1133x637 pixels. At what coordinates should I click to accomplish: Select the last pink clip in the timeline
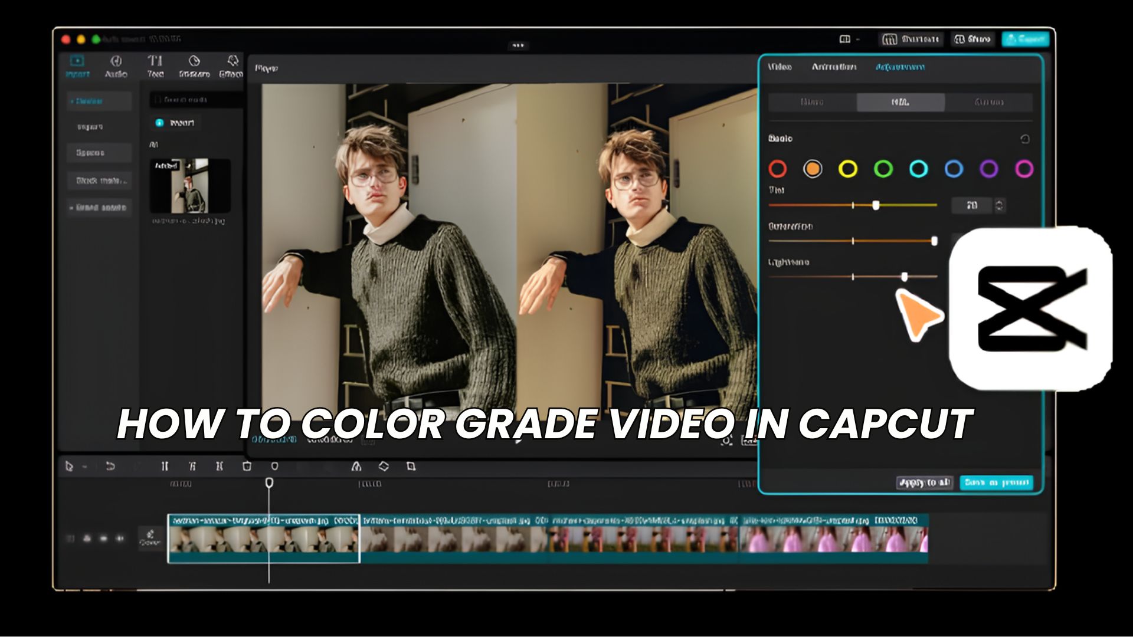point(834,539)
